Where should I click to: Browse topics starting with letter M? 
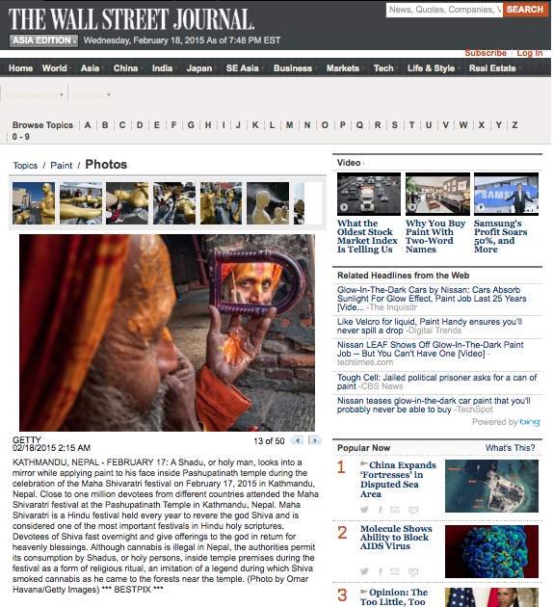[289, 125]
